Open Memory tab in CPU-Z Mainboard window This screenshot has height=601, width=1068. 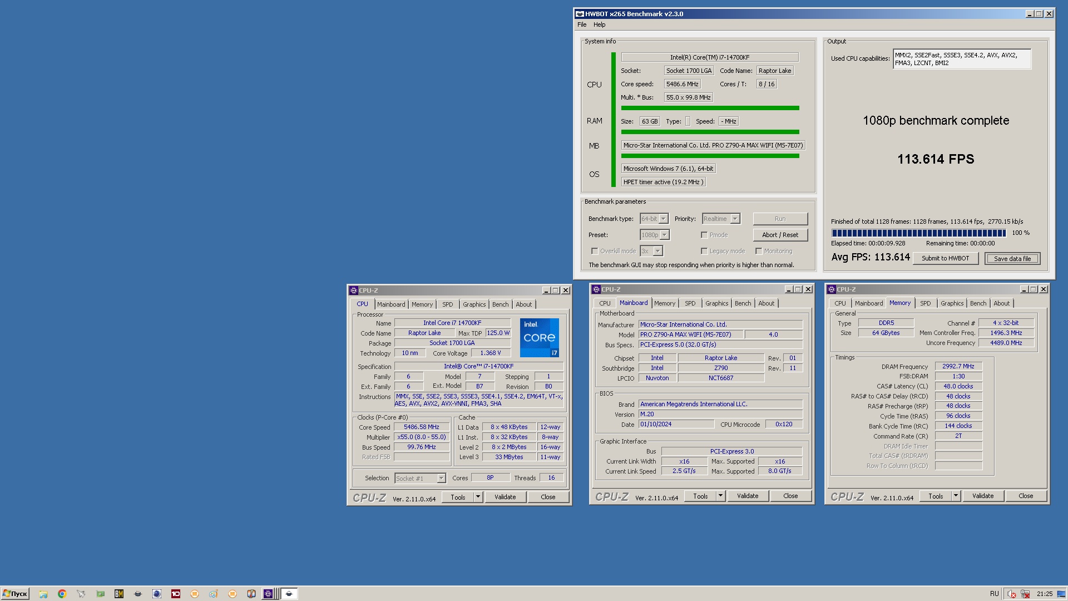(664, 303)
